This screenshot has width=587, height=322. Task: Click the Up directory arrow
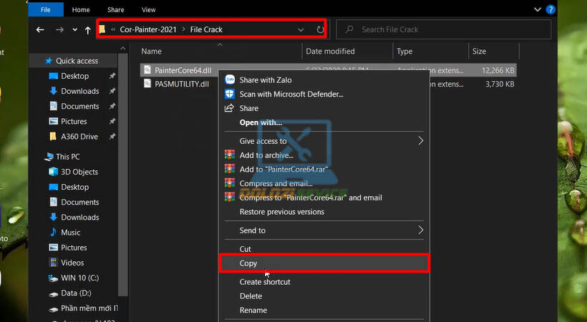[87, 30]
